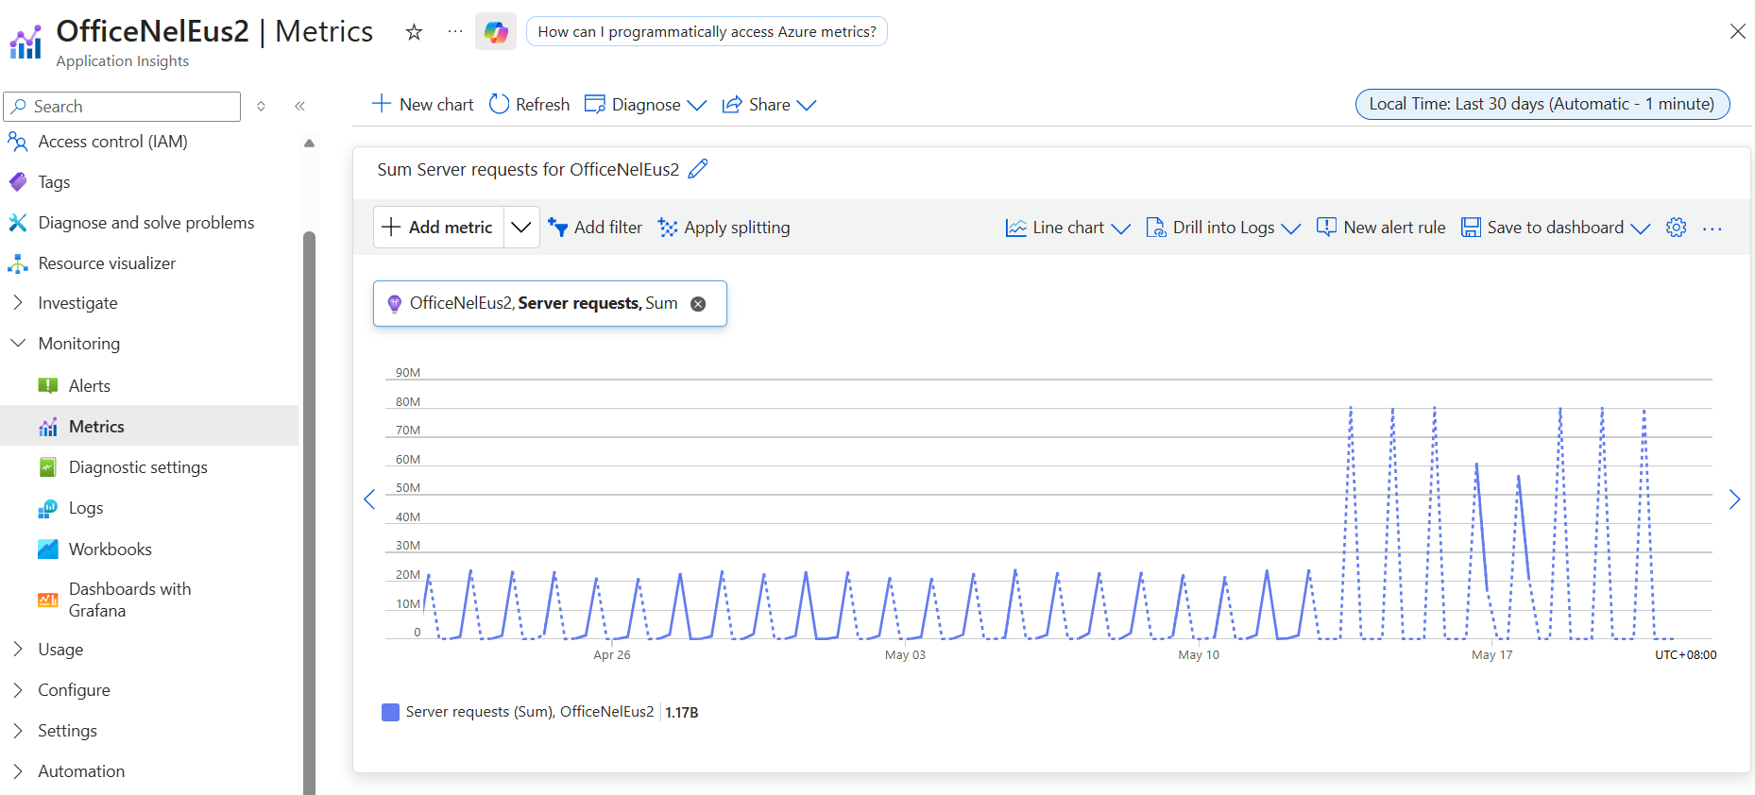
Task: Go to the previous time range with the left arrow
Action: [369, 499]
